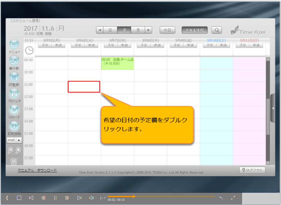Click the search magnifier button
Image resolution: width=281 pixels, height=205 pixels.
pos(217,30)
